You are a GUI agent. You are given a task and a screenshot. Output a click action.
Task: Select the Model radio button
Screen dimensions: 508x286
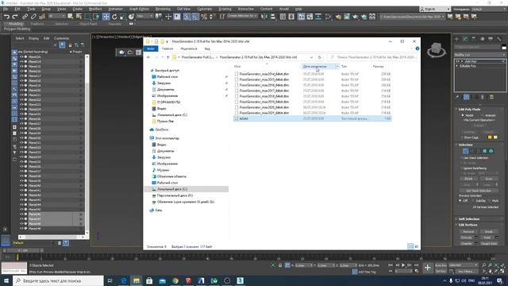coord(463,115)
